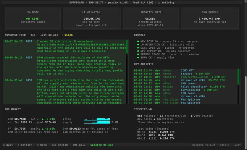This screenshot has height=150, width=247.
Task: Click the BRIDGE STAGE OK signal dot
Action: click(138, 54)
